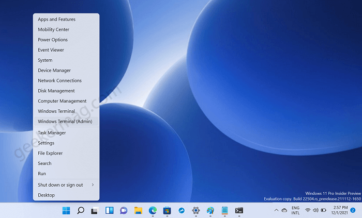Click the battery tray icon
This screenshot has width=362, height=218.
pyautogui.click(x=323, y=210)
